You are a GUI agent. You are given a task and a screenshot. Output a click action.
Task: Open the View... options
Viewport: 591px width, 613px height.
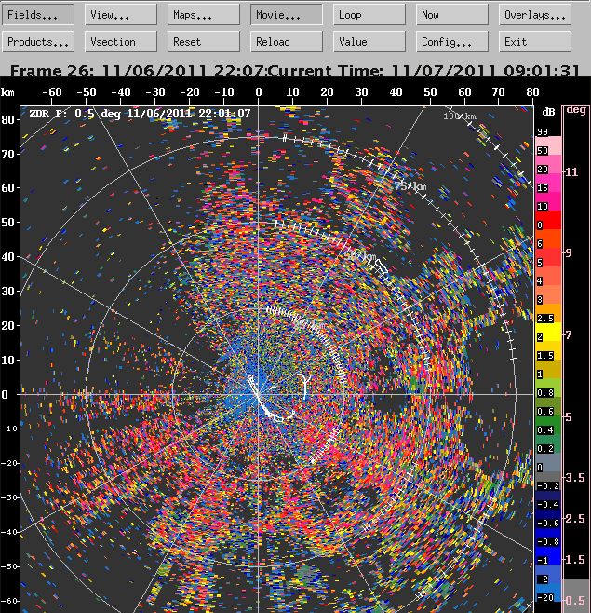click(122, 15)
